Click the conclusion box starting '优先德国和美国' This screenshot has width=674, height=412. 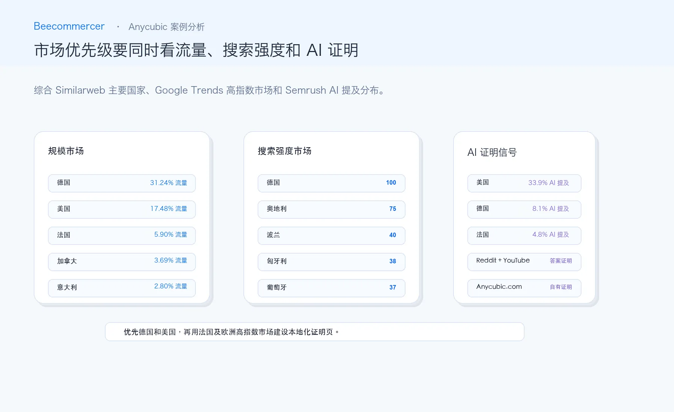(x=315, y=332)
